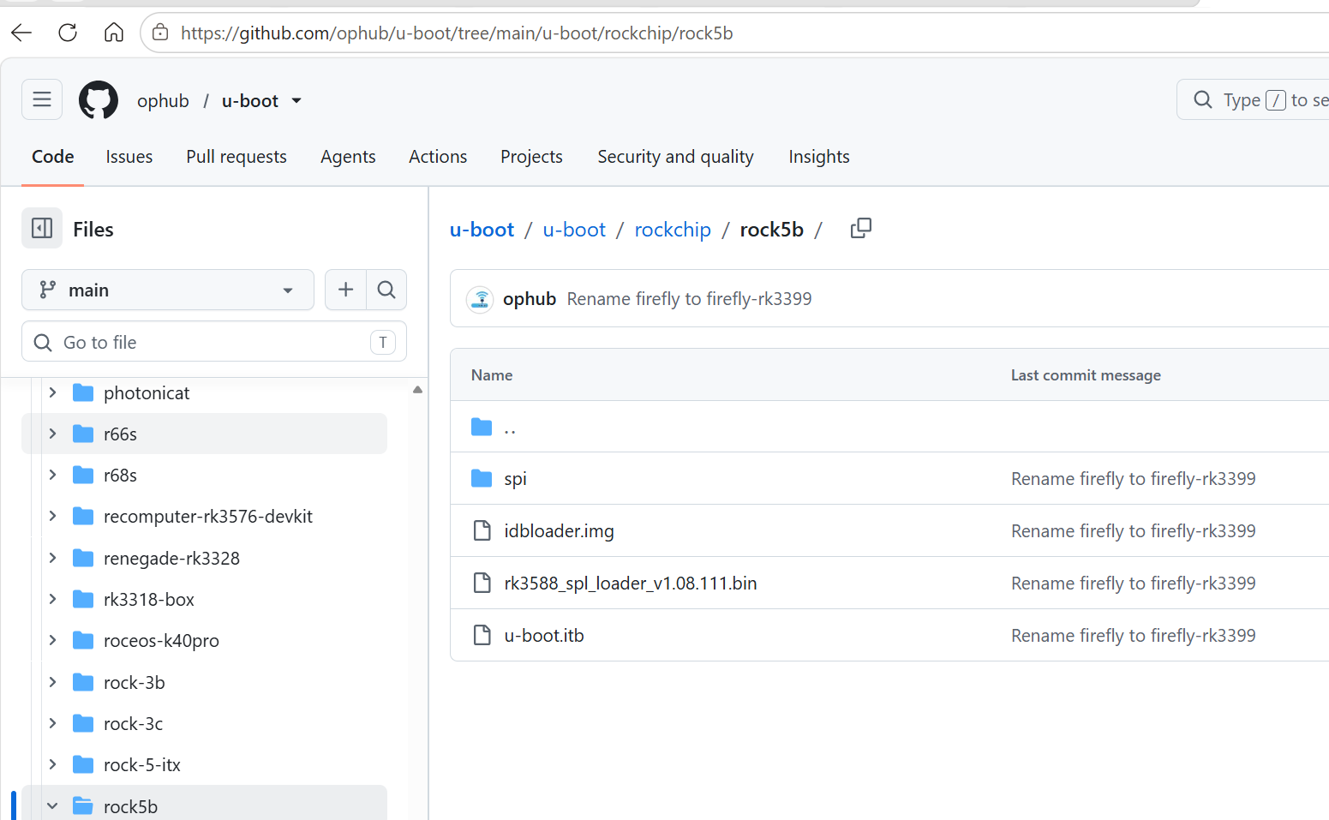1329x820 pixels.
Task: Click the search icon in the Type to search box
Action: [x=1203, y=99]
